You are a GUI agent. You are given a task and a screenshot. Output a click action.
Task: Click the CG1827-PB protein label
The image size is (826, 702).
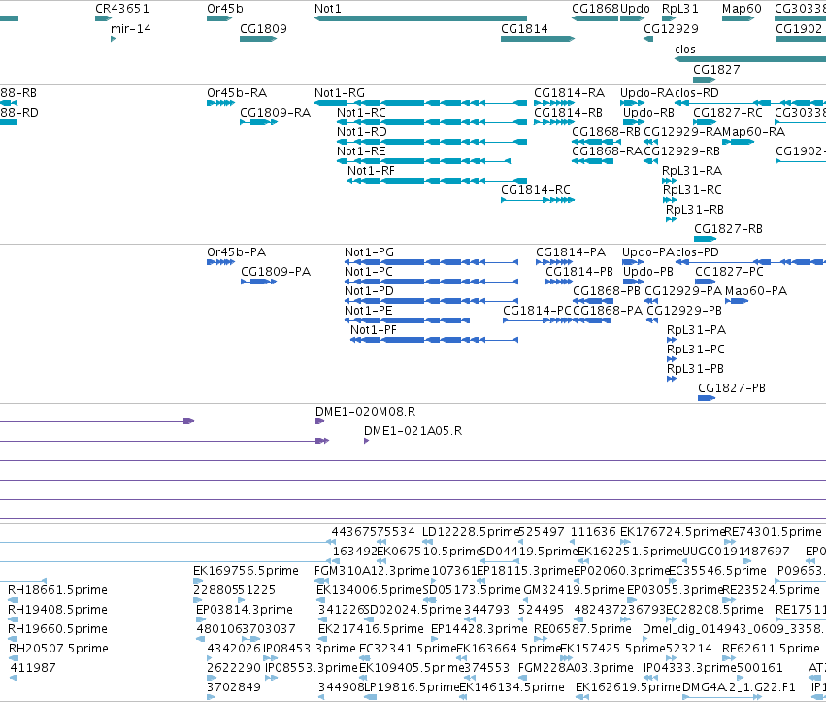732,388
